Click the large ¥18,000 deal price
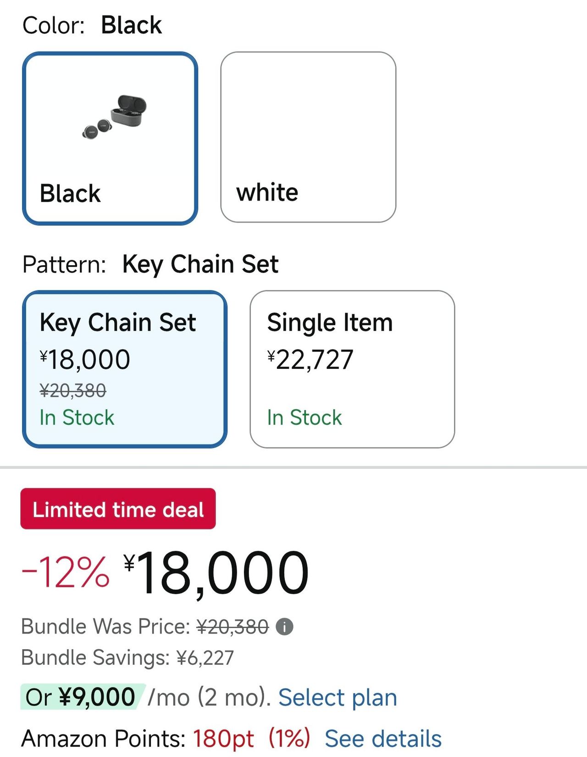Screen dimensions: 587x757 coord(216,573)
